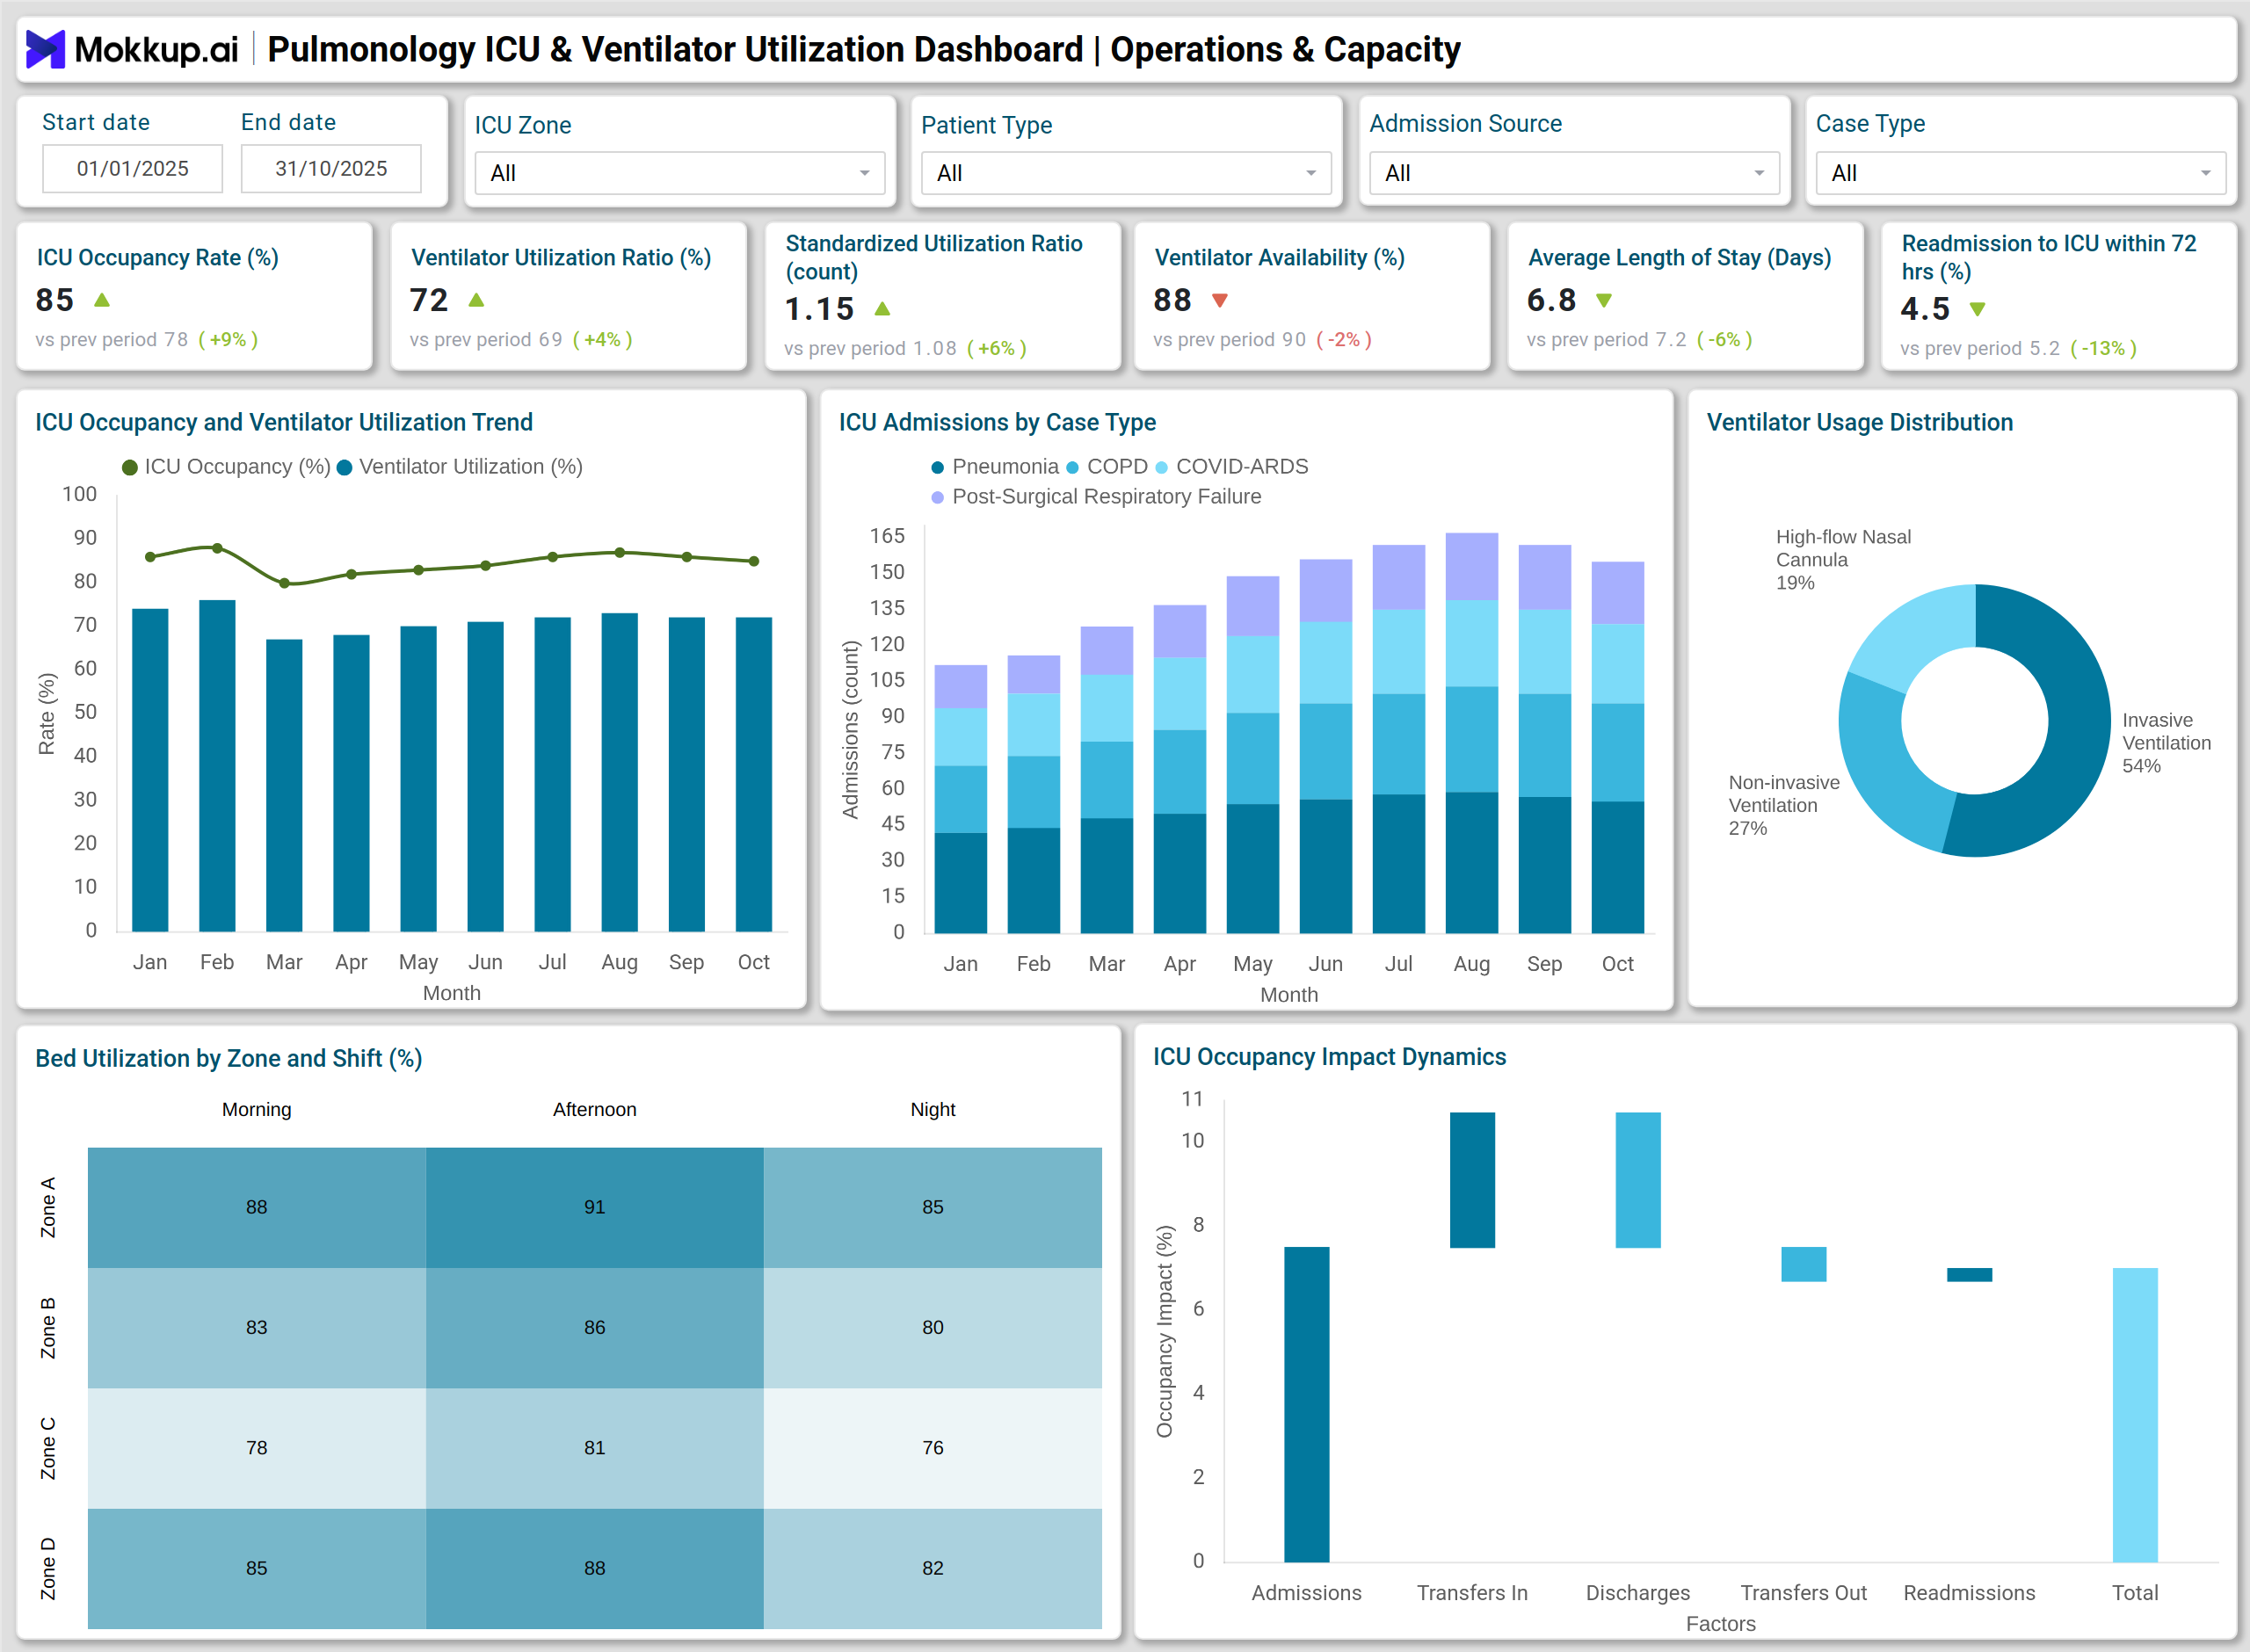The height and width of the screenshot is (1652, 2250).
Task: Open the Case Type dropdown
Action: [x=2021, y=173]
